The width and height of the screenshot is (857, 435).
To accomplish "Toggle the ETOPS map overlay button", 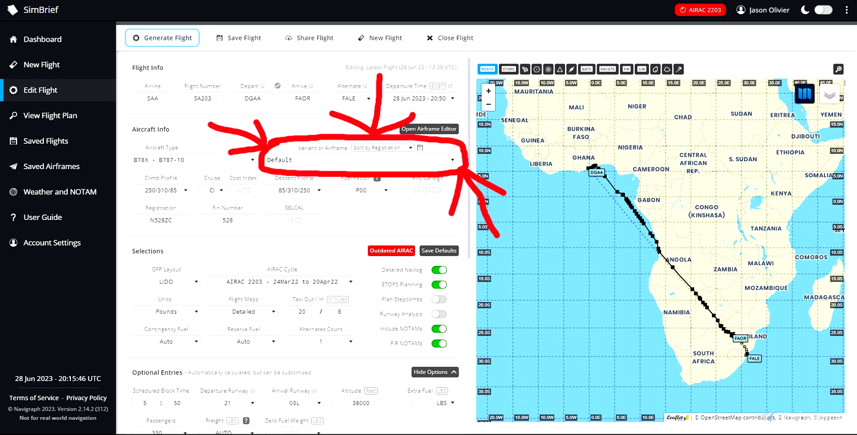I will pos(507,69).
